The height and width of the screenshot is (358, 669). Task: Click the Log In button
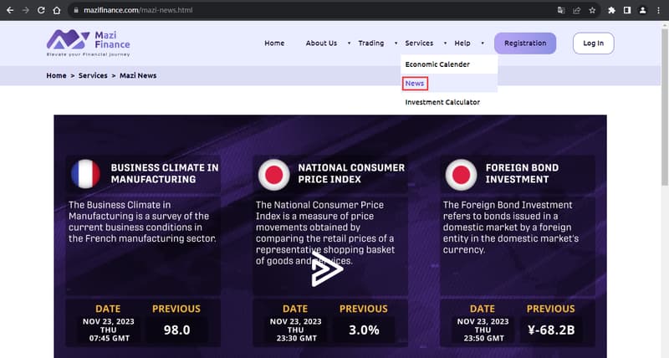[x=594, y=43]
